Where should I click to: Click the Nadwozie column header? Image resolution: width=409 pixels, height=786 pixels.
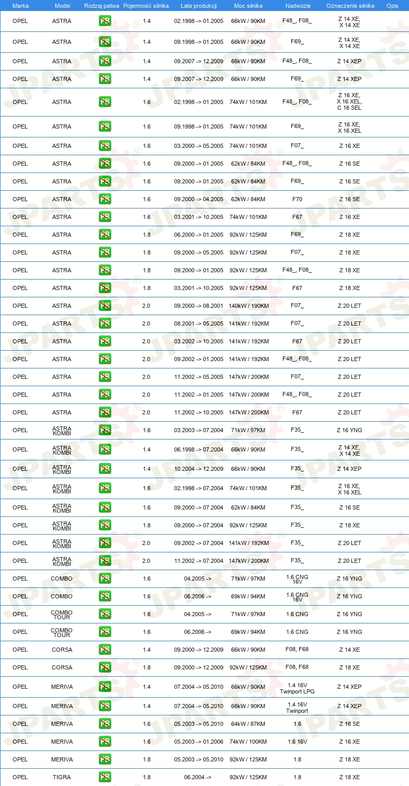point(297,6)
